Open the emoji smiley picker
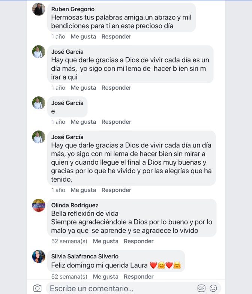This screenshot has height=294, width=252. [x=213, y=288]
